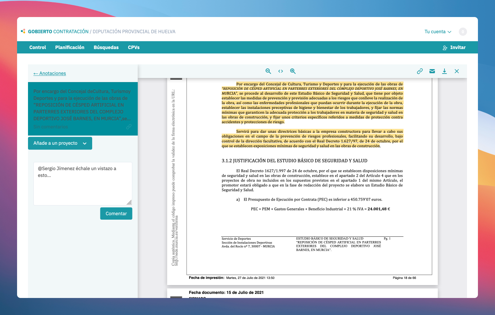495x315 pixels.
Task: Click the Gobierto Contratación logo icon
Action: click(x=23, y=31)
